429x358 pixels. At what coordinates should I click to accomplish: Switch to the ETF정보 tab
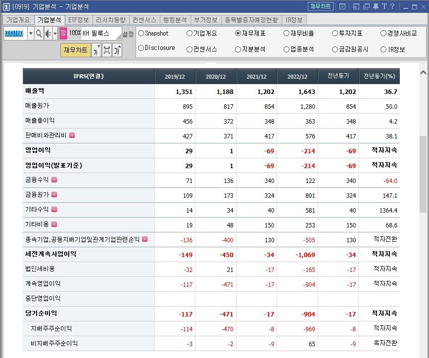[79, 20]
